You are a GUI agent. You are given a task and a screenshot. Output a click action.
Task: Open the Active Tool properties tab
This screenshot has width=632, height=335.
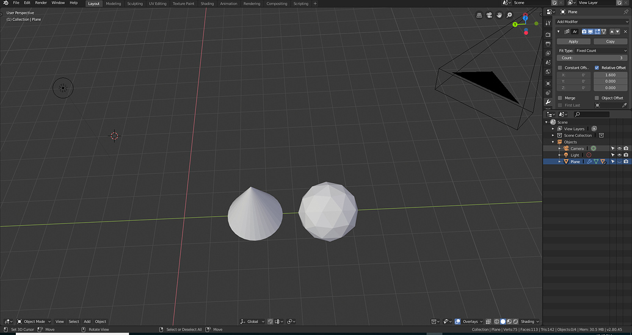tap(548, 23)
